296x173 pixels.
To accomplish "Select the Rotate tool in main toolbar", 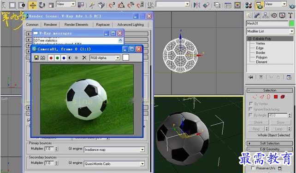I will pos(42,5).
